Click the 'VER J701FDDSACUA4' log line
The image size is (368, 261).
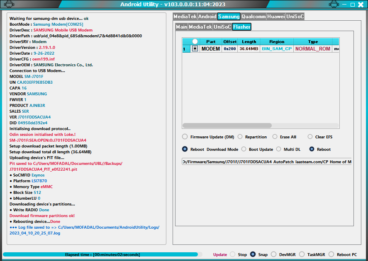point(30,117)
